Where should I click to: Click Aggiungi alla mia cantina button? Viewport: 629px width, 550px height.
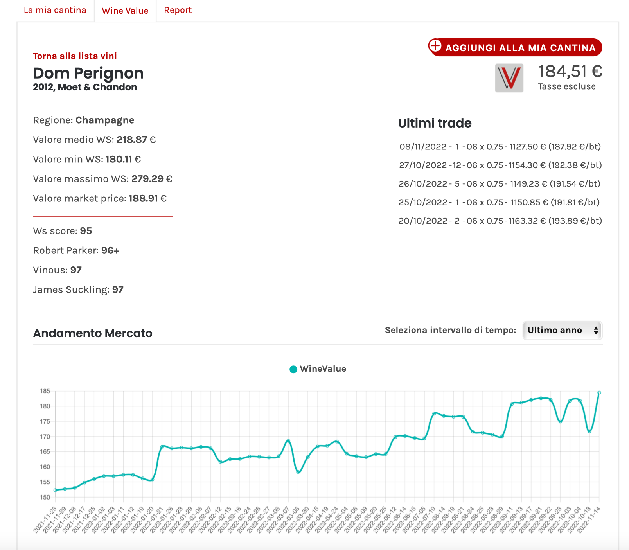click(515, 47)
